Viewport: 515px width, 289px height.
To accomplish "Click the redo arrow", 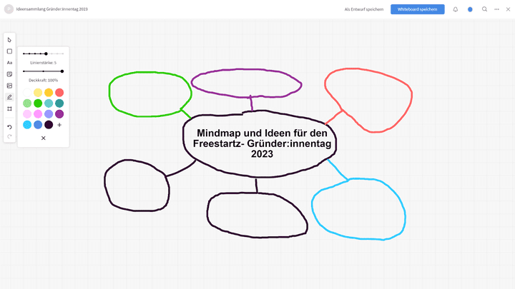I will coord(9,136).
